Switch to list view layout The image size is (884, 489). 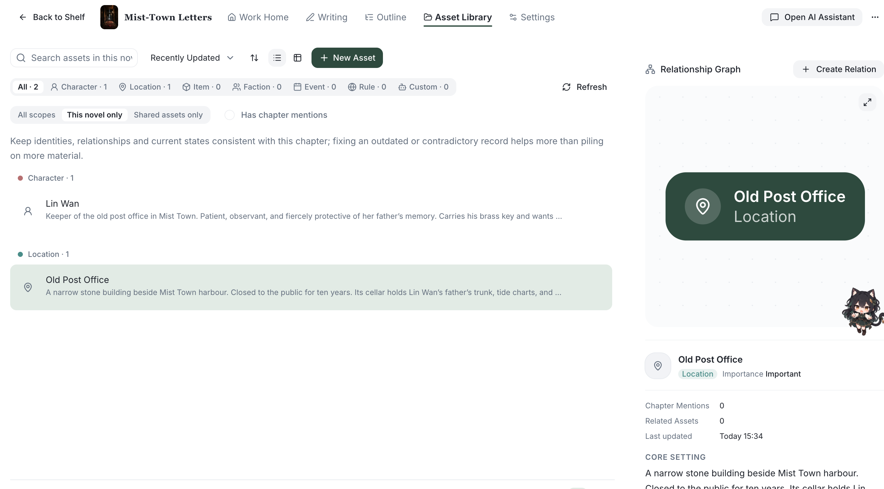coord(277,58)
